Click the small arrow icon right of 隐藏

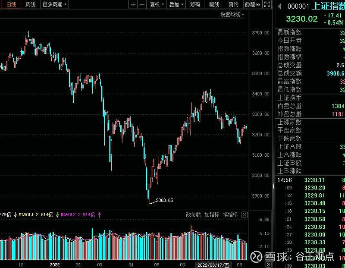[258, 4]
